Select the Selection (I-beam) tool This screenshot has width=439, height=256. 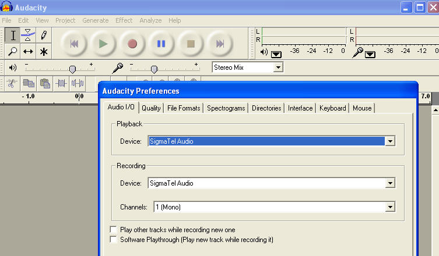click(13, 35)
